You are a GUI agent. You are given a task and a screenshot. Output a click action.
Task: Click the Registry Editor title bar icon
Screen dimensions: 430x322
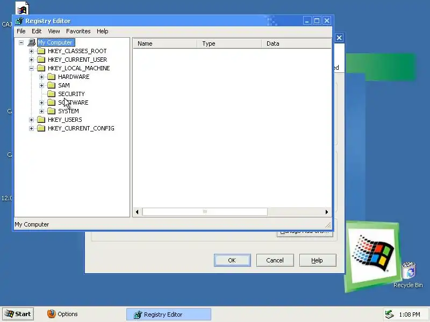(19, 21)
